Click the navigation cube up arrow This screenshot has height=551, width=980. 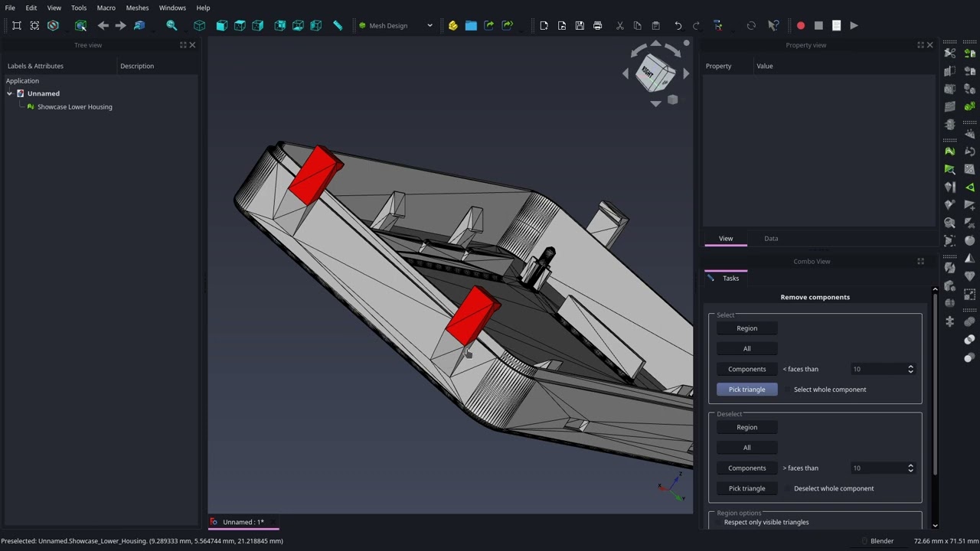tap(655, 44)
